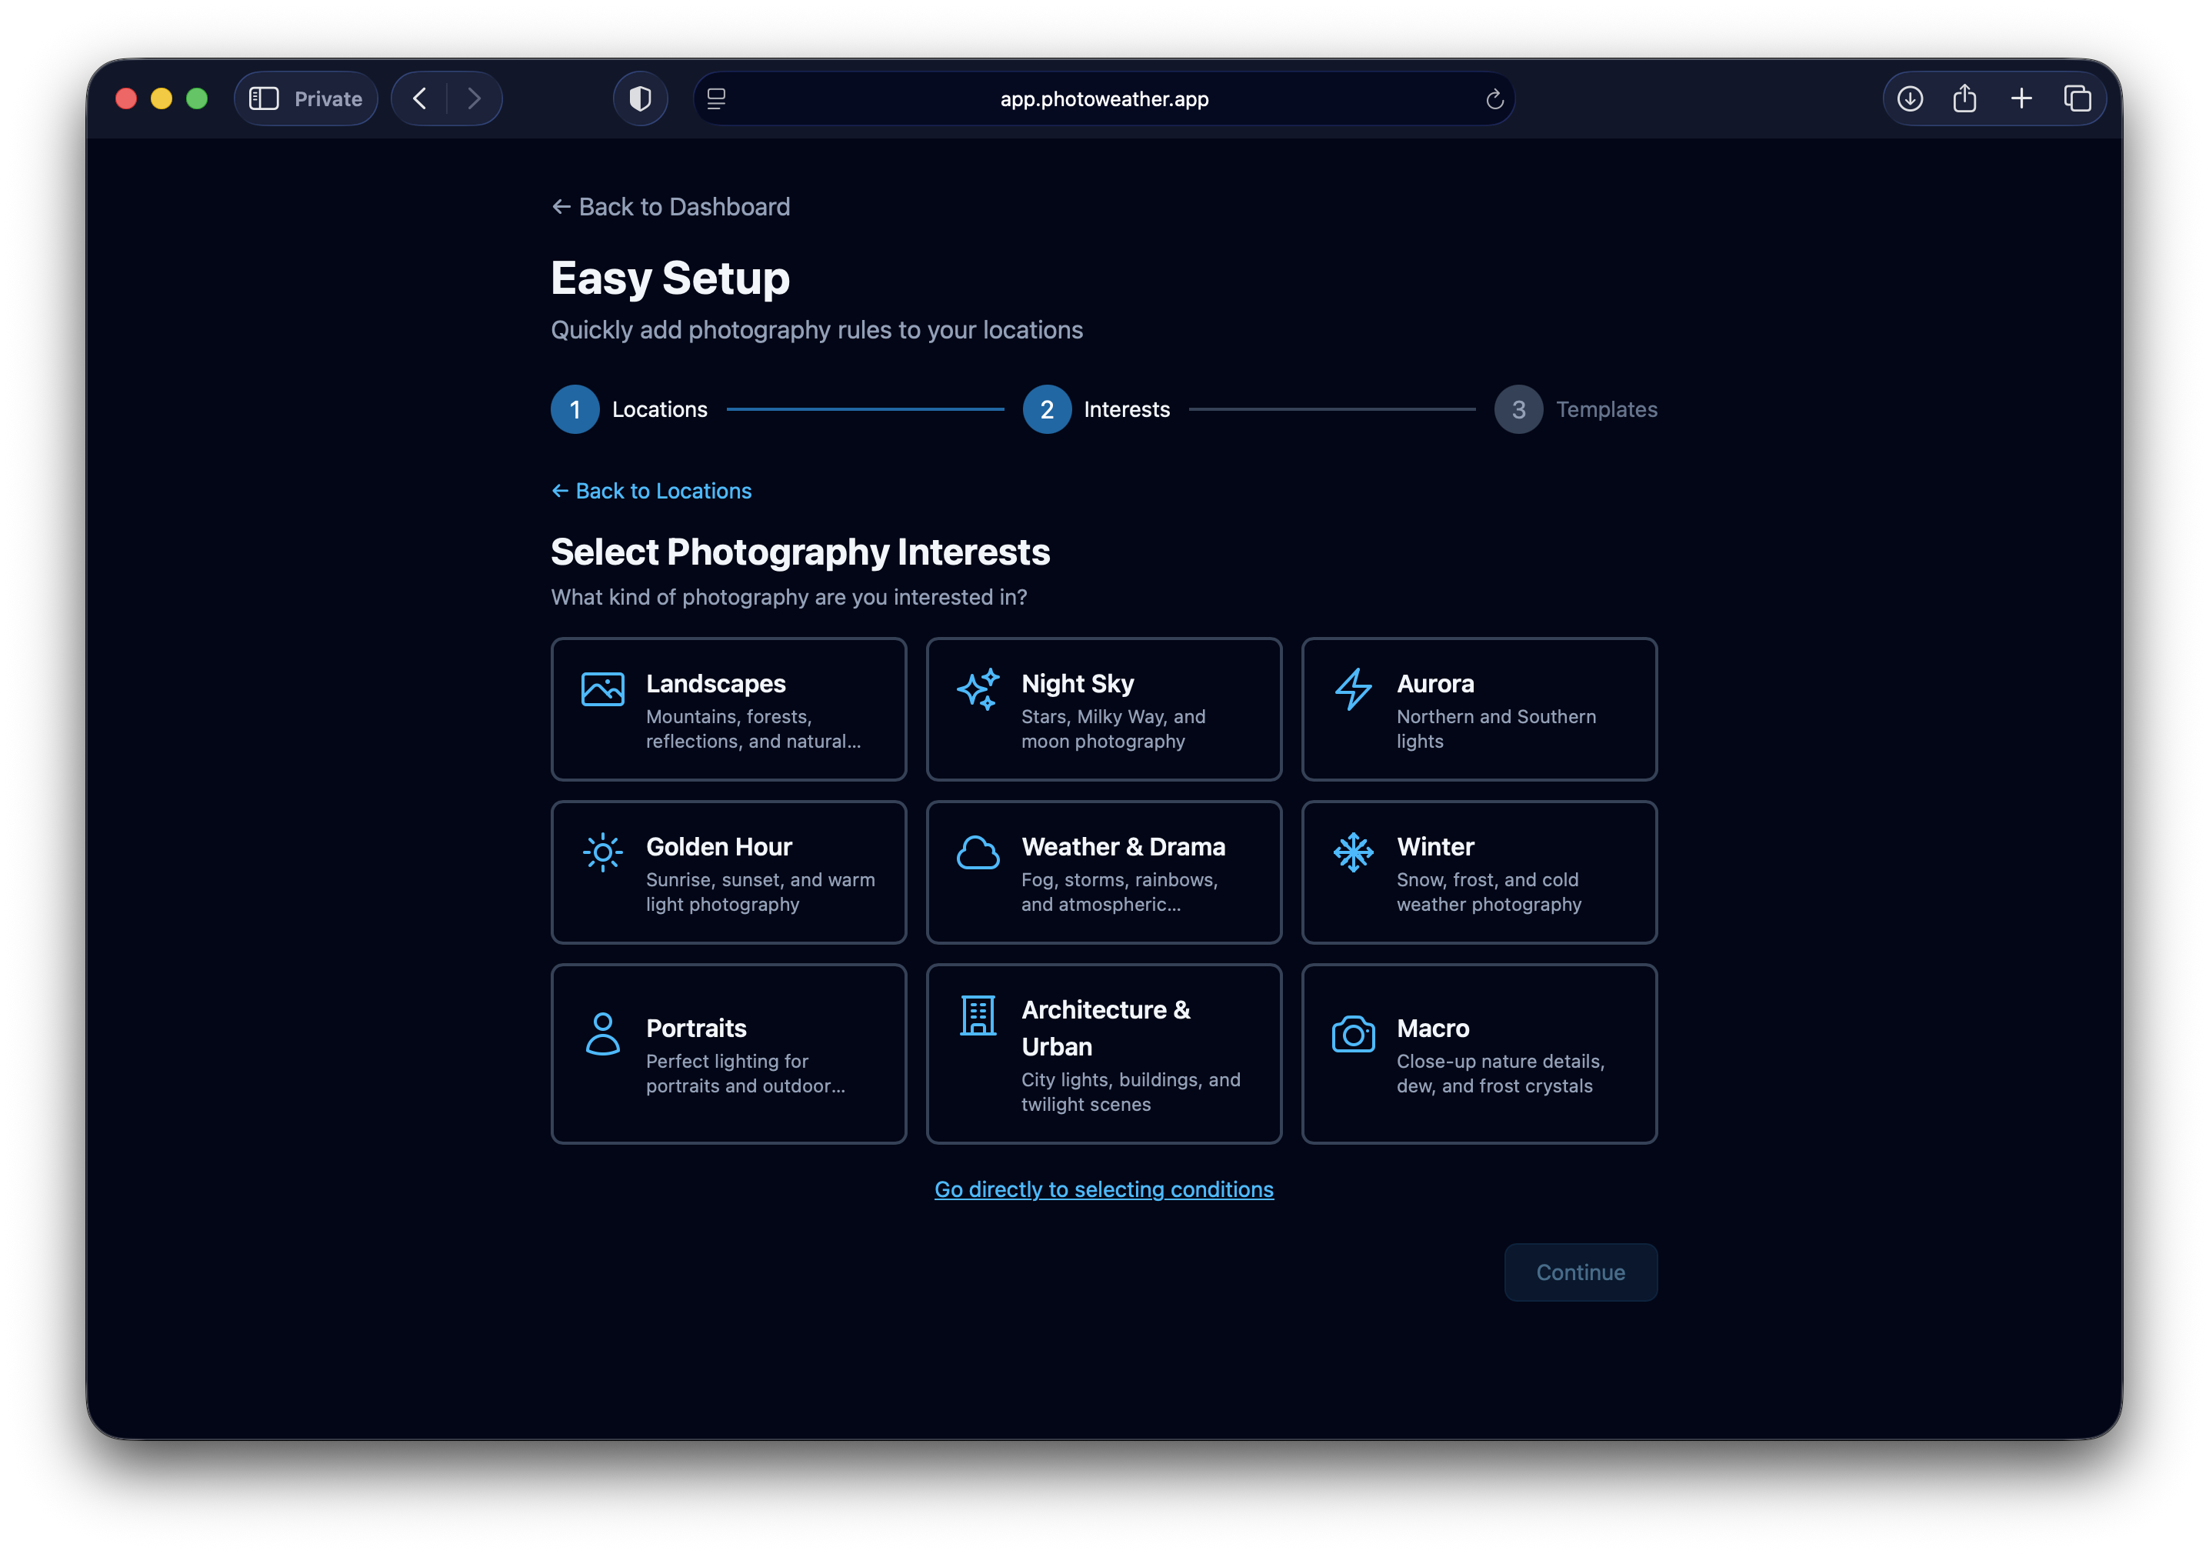Show all open tabs overview
Image resolution: width=2209 pixels, height=1554 pixels.
pos(2077,97)
